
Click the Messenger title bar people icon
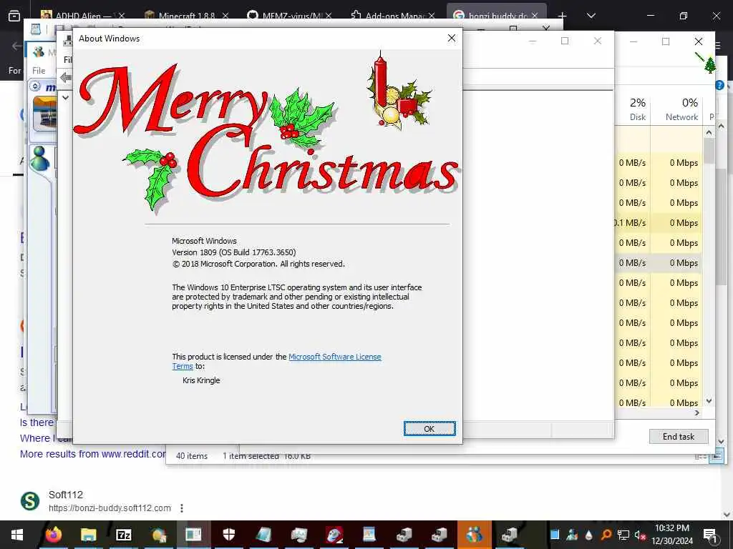coord(39,51)
